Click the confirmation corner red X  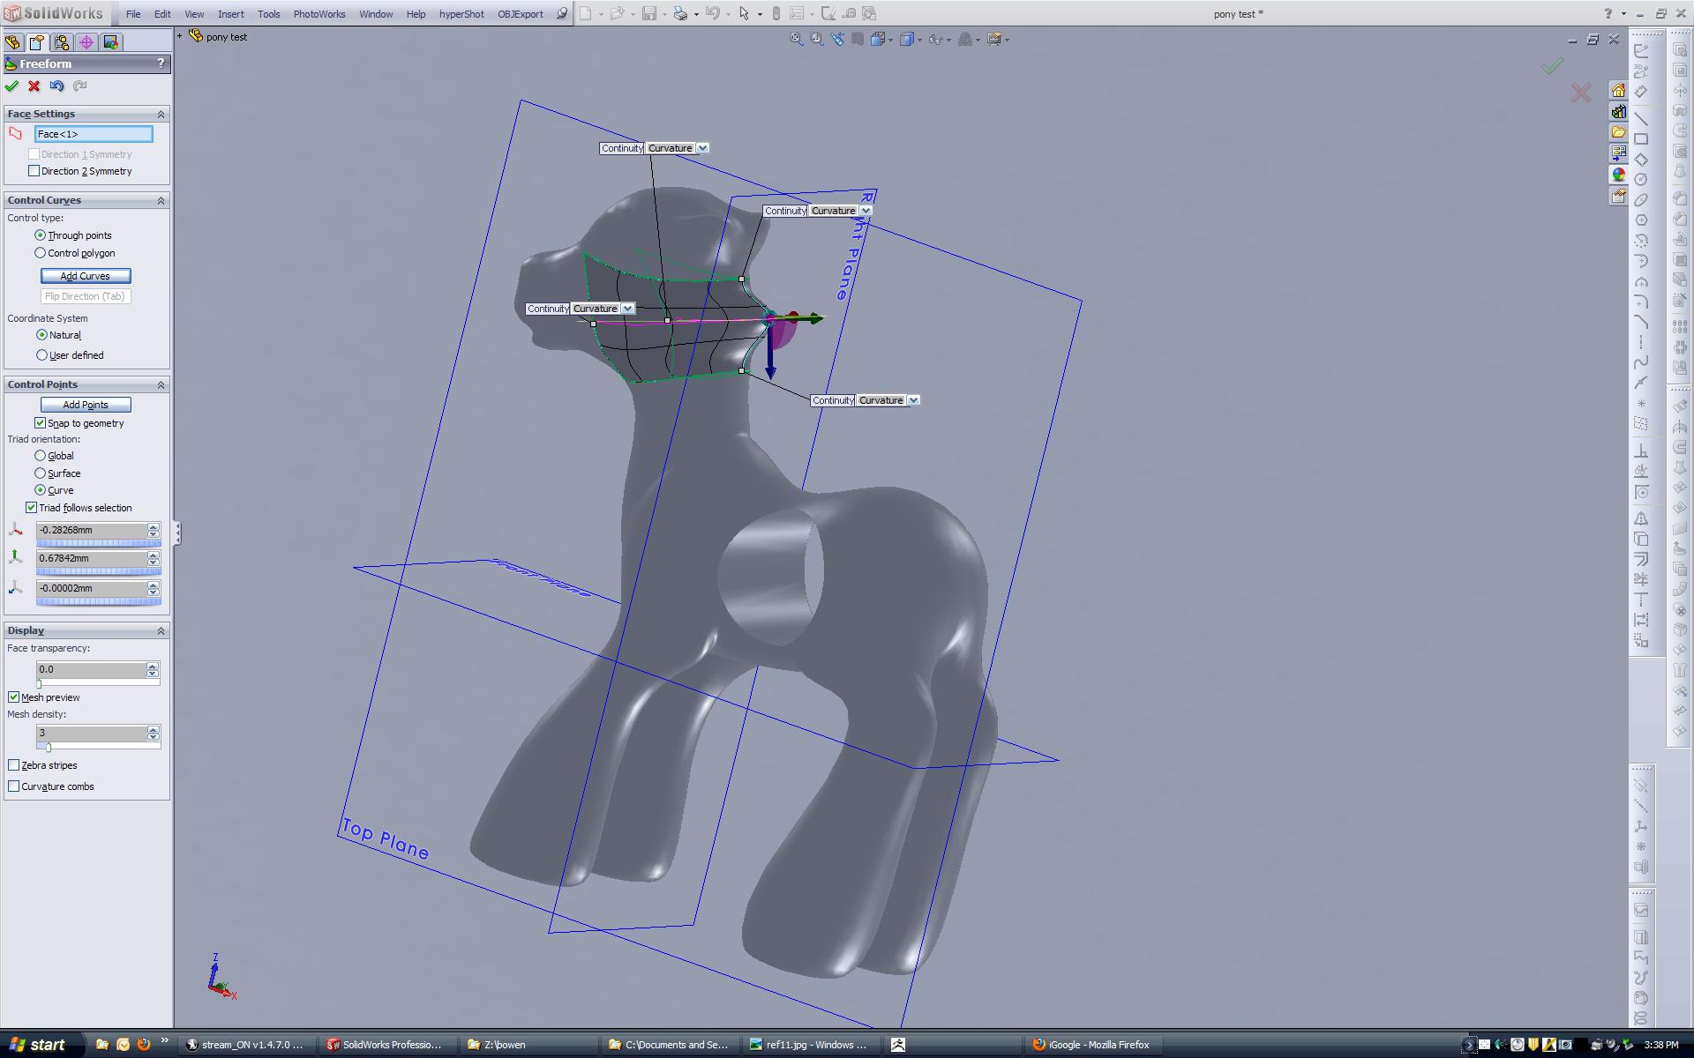1580,93
